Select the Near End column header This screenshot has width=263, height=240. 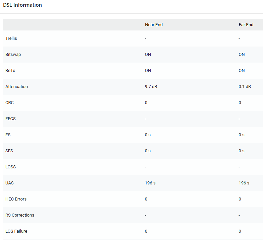point(154,25)
